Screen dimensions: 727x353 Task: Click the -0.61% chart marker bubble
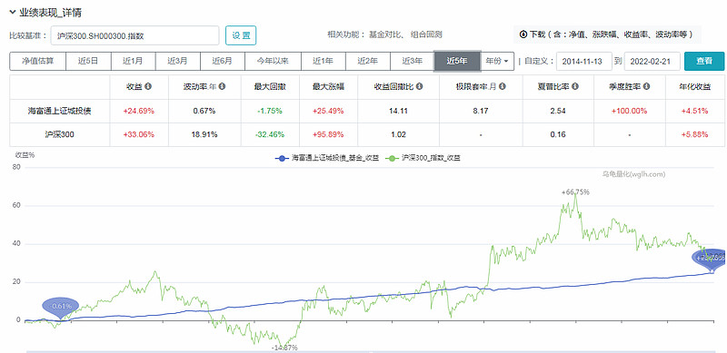click(61, 306)
